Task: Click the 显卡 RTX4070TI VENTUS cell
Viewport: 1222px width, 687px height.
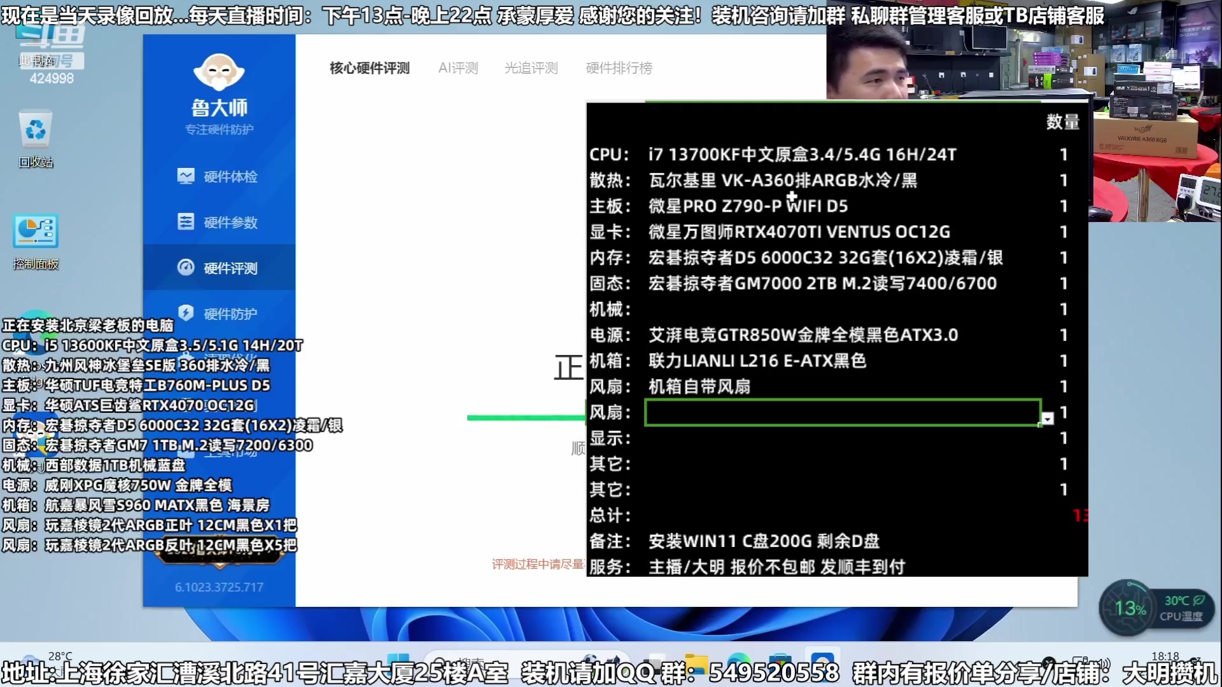Action: click(799, 232)
